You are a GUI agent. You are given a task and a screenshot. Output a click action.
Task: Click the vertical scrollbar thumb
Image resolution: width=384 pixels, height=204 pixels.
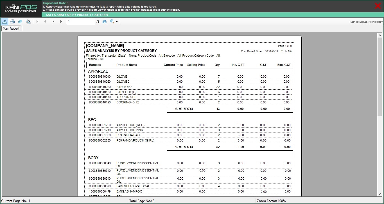pos(380,76)
